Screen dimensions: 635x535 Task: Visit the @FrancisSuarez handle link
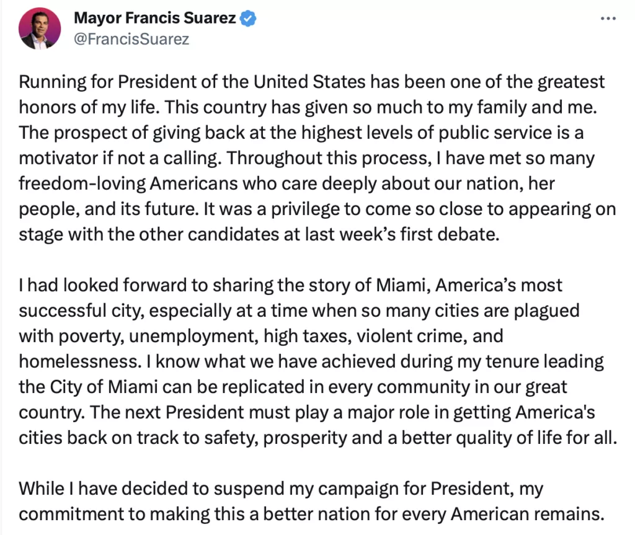[131, 39]
